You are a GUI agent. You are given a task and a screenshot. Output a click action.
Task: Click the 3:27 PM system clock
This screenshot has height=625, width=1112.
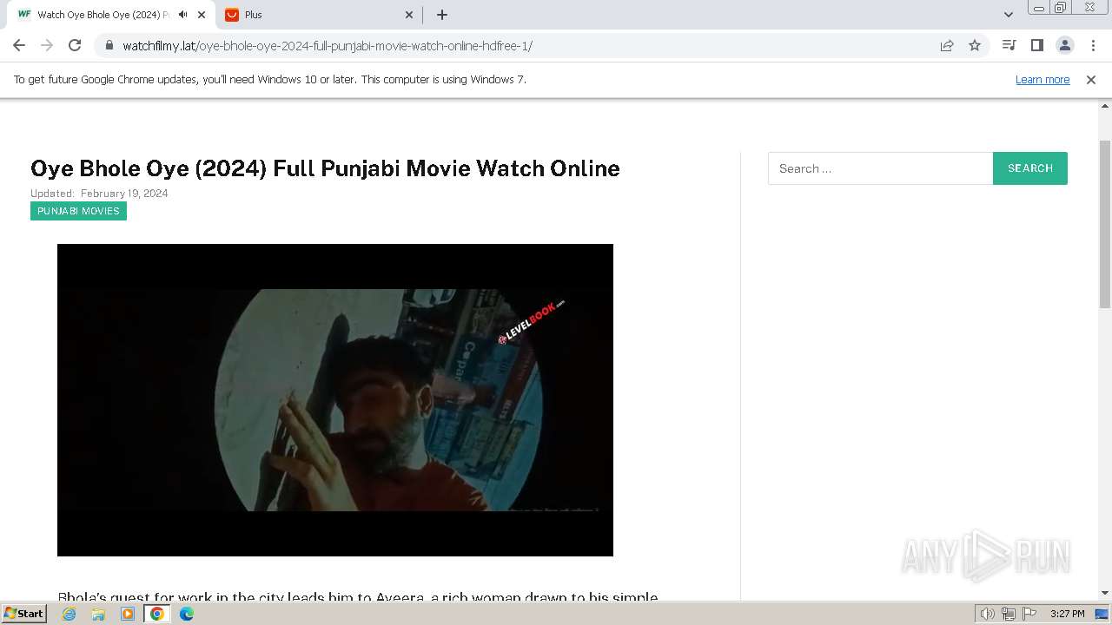(x=1068, y=614)
